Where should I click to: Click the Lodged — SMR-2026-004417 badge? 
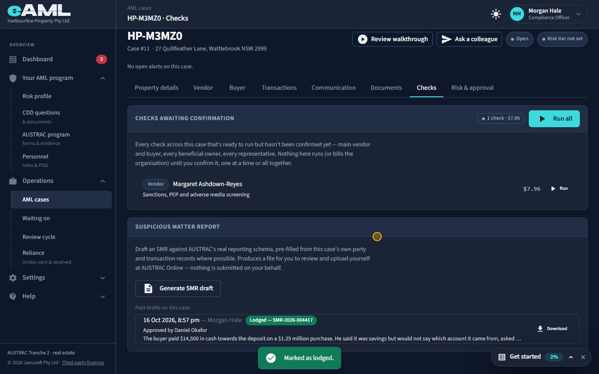(281, 320)
